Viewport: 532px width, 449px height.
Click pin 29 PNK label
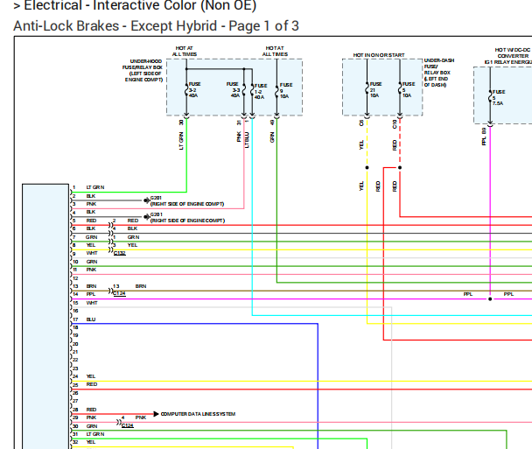(x=91, y=417)
